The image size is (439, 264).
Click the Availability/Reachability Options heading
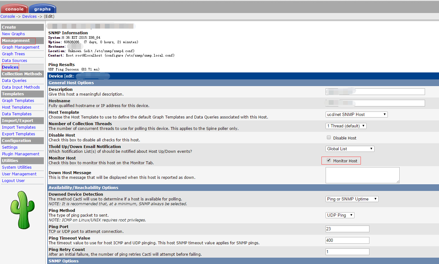click(83, 188)
